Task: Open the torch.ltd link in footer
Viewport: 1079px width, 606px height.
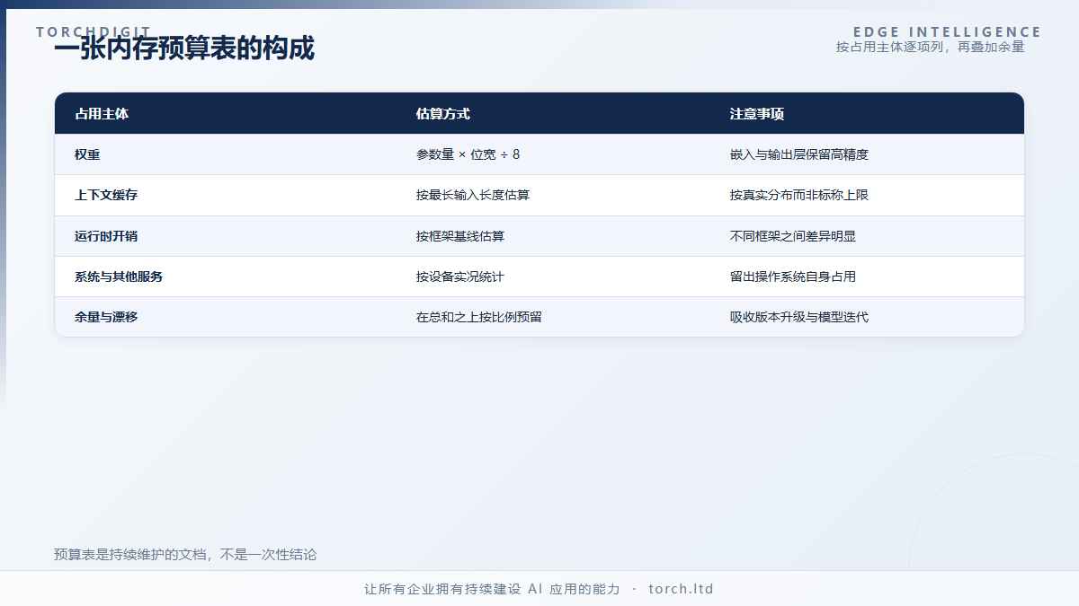Action: [x=681, y=589]
